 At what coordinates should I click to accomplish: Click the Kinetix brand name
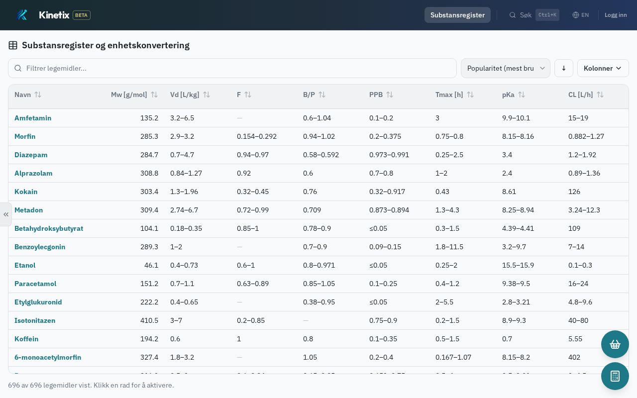tap(54, 15)
